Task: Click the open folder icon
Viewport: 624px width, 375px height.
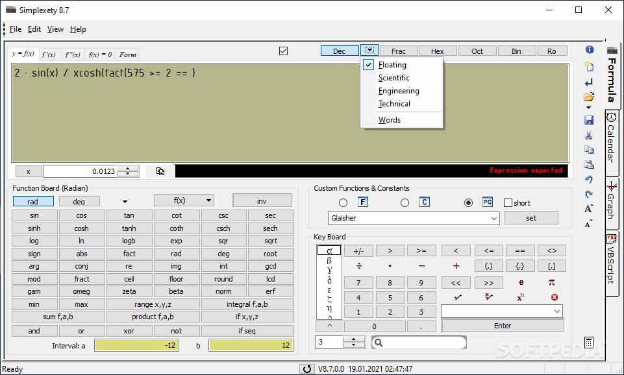Action: point(589,97)
